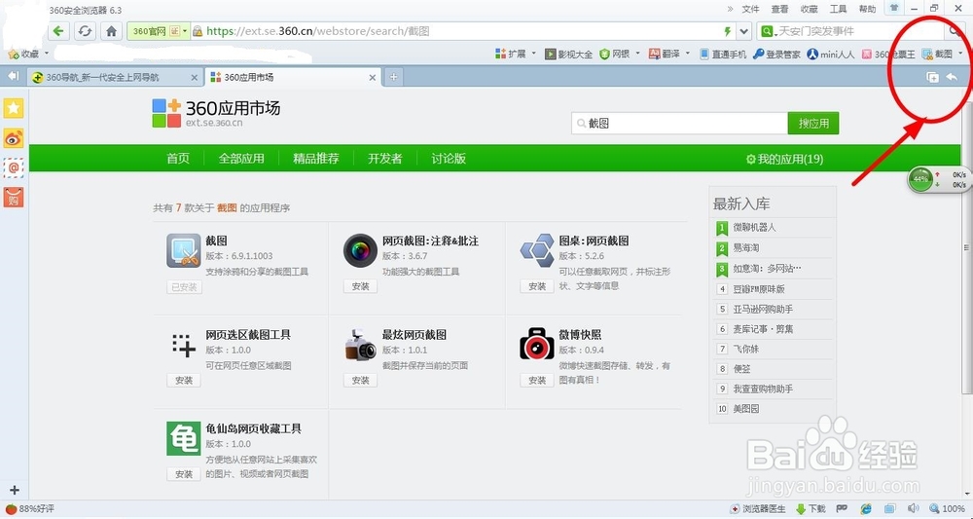Image resolution: width=973 pixels, height=519 pixels.
Task: Open 浏览器医生 in status bar
Action: [x=757, y=509]
